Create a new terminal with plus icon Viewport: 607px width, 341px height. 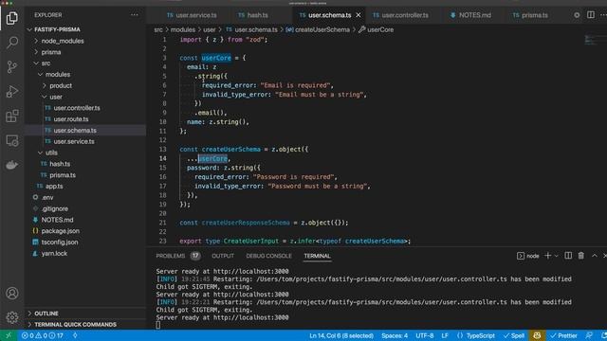click(547, 256)
